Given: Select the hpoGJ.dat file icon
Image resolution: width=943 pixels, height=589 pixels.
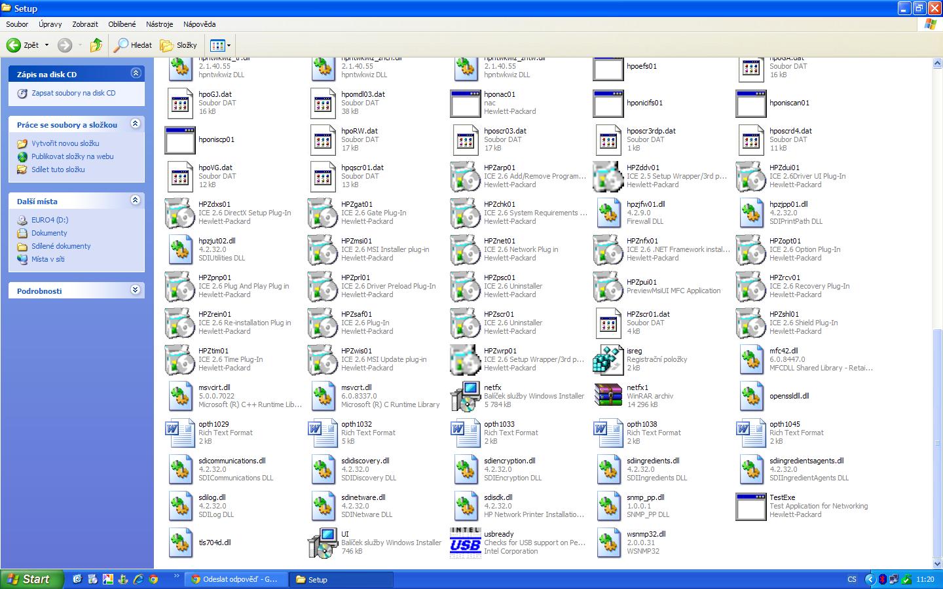Looking at the screenshot, I should pos(180,103).
